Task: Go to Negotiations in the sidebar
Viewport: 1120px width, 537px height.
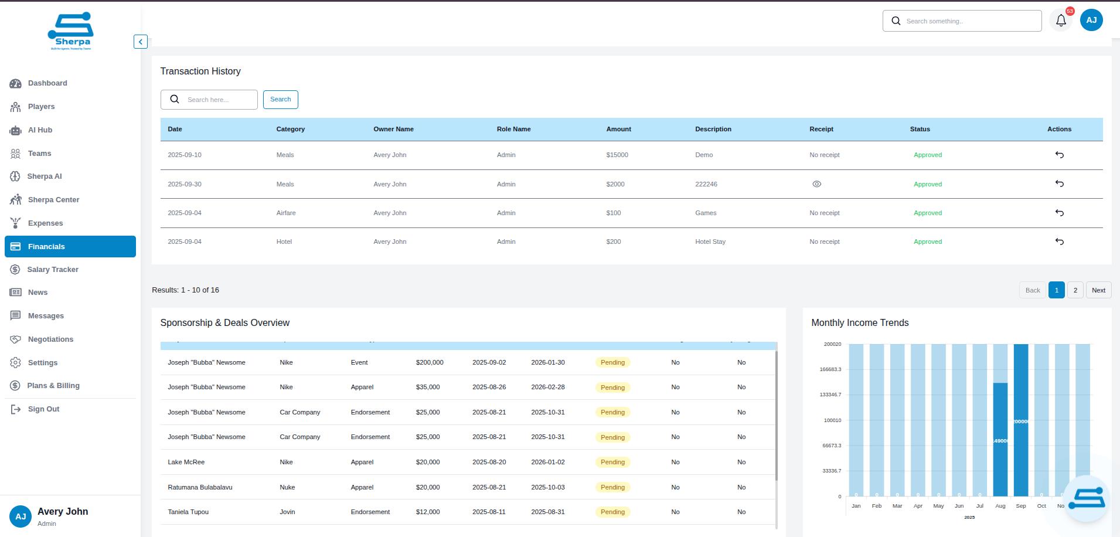Action: pyautogui.click(x=50, y=339)
